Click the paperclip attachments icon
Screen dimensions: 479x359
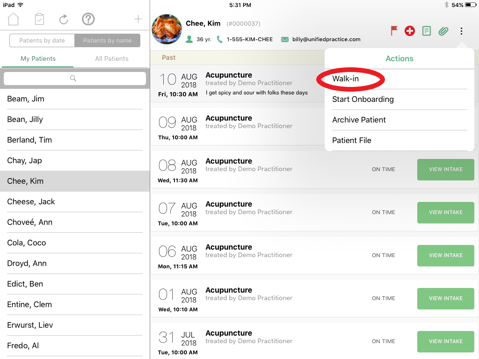tap(443, 31)
